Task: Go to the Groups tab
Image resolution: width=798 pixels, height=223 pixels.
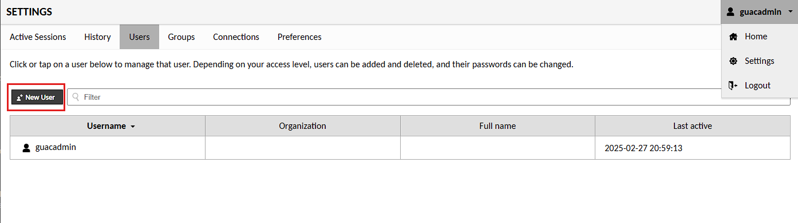Action: point(181,37)
